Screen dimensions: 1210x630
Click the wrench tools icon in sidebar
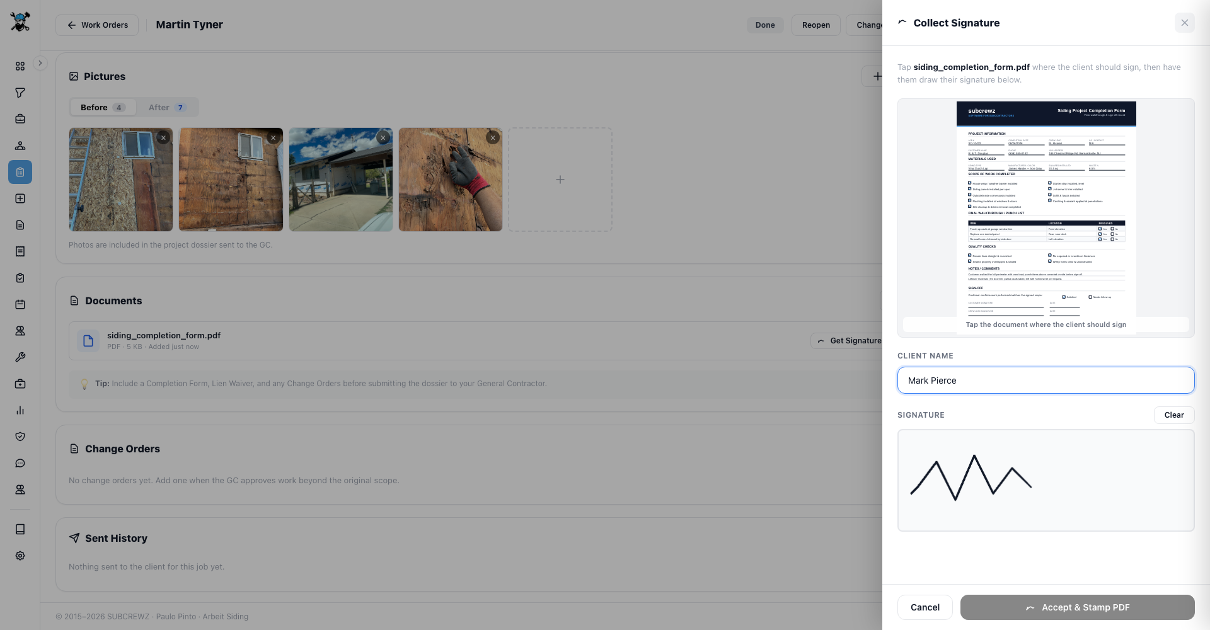pyautogui.click(x=20, y=357)
